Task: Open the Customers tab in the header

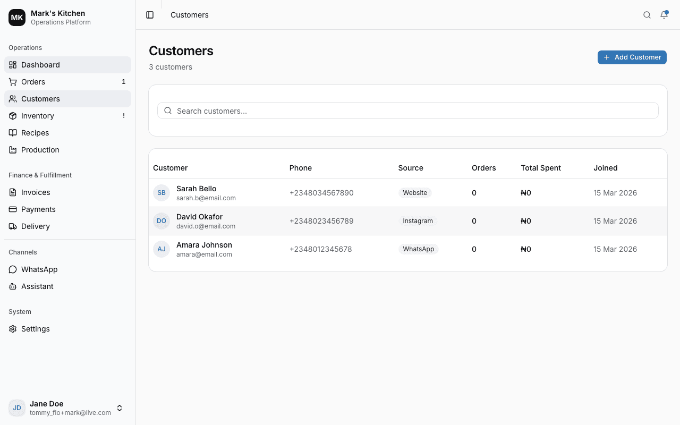Action: pos(189,15)
